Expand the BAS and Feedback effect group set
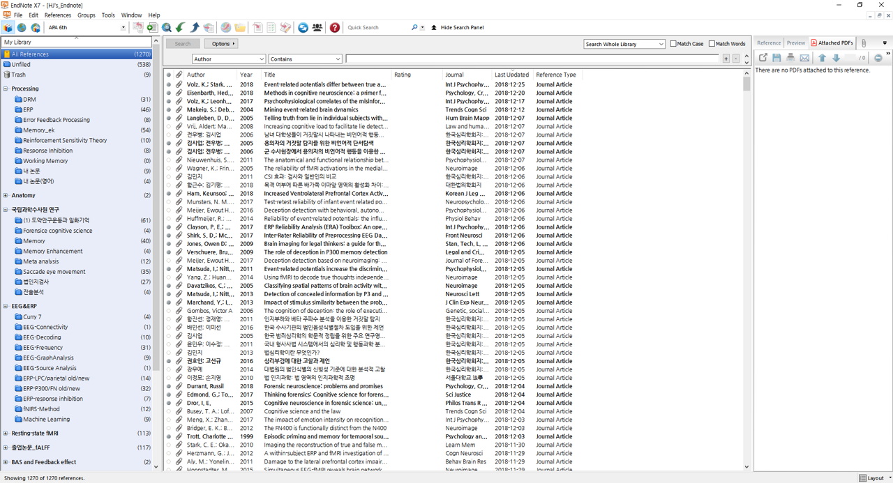The width and height of the screenshot is (893, 483). (x=6, y=462)
